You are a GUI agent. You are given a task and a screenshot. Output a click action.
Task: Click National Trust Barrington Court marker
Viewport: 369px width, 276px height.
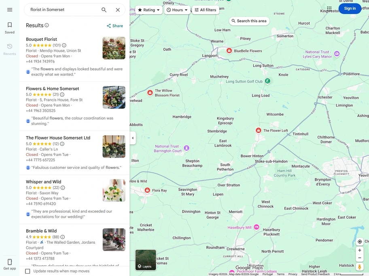[187, 148]
